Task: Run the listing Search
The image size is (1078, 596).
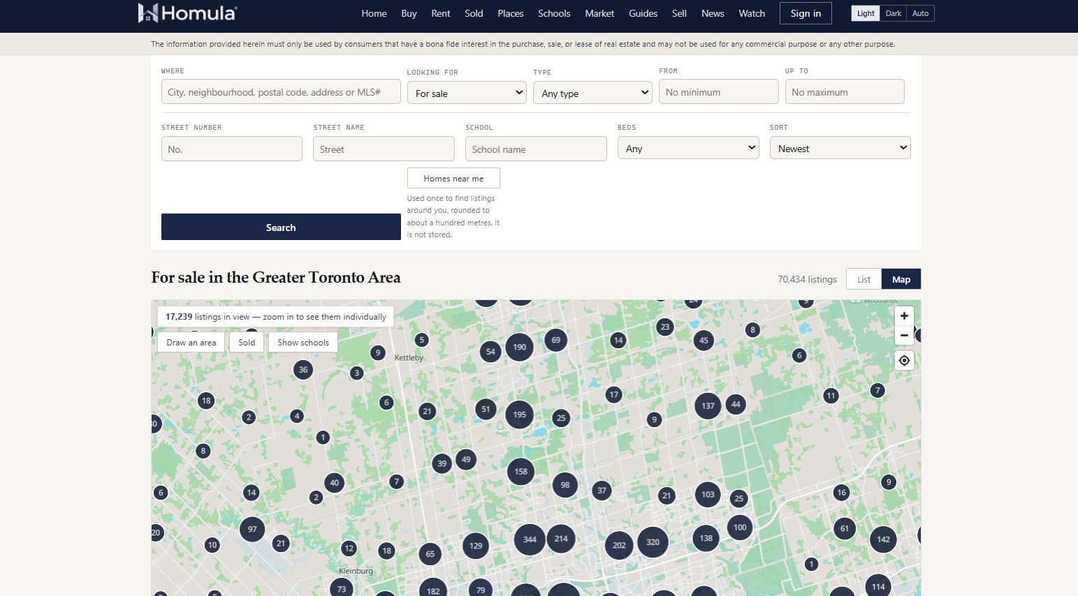Action: tap(281, 227)
